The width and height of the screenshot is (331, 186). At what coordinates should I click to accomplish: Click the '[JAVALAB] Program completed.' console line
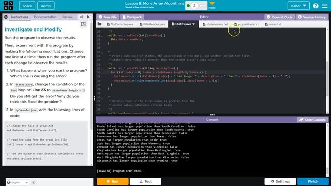(x=119, y=171)
